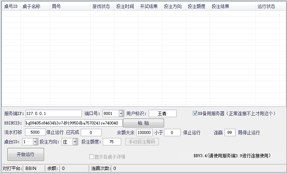
Task: Click the 用户标识 input box
Action: (x=162, y=113)
